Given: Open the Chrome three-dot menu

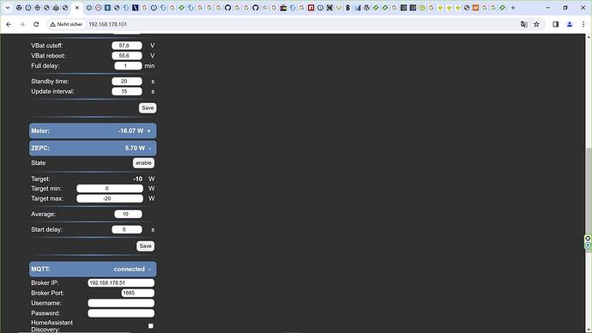Looking at the screenshot, I should click(583, 24).
